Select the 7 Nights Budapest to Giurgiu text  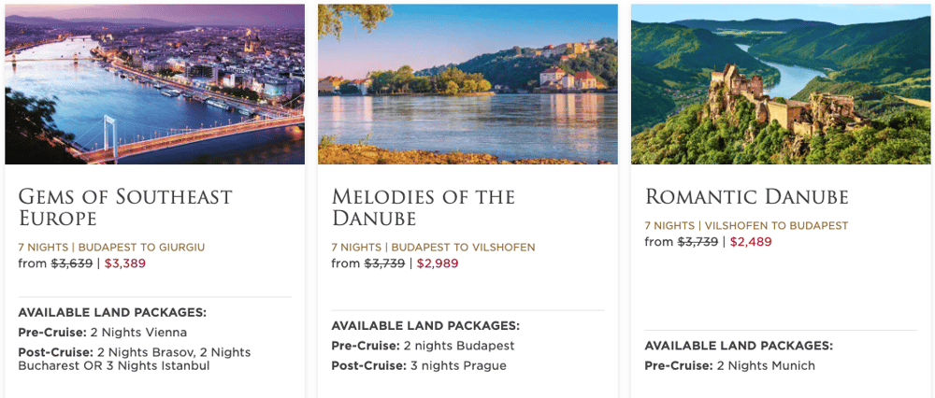pos(111,248)
